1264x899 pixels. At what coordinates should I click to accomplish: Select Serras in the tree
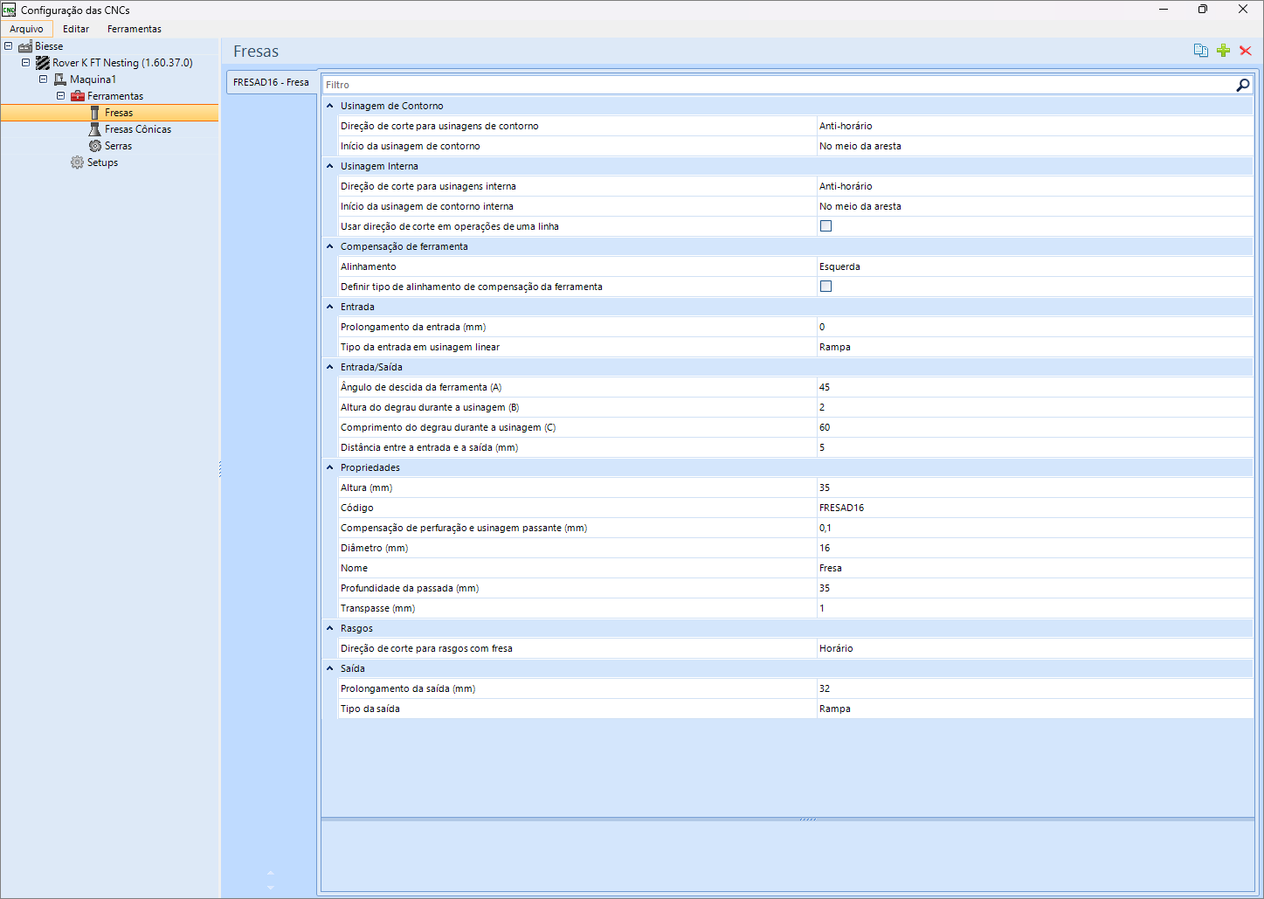(x=119, y=146)
